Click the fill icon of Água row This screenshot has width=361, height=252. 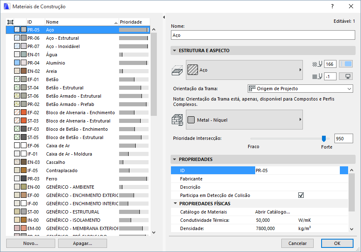[x=17, y=54]
